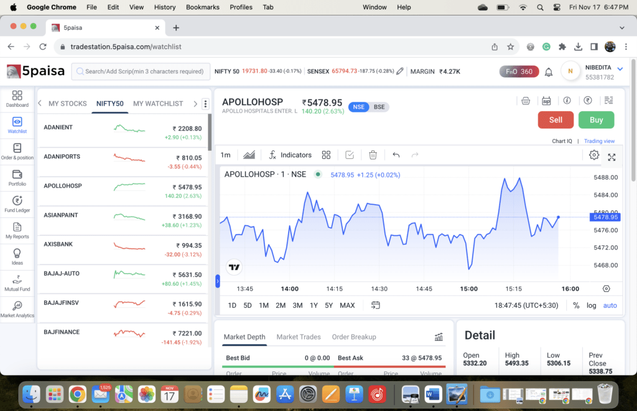Click the chart layout grid icon

[x=326, y=155]
